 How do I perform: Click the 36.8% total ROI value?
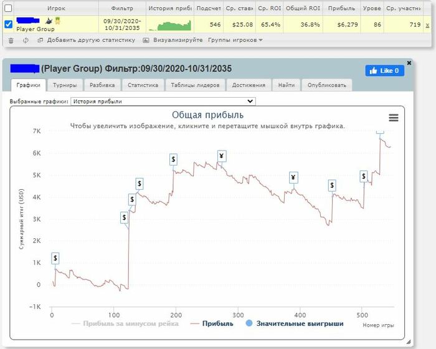[310, 25]
